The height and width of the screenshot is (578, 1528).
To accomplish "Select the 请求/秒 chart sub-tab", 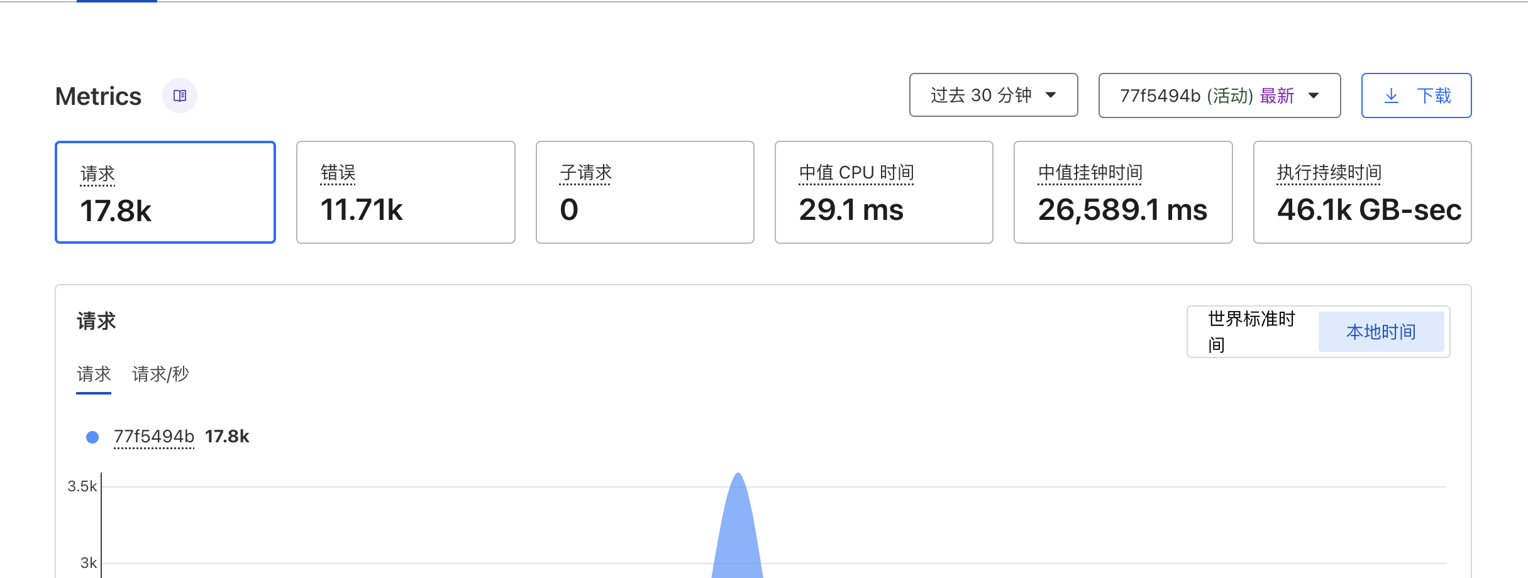I will click(x=160, y=374).
